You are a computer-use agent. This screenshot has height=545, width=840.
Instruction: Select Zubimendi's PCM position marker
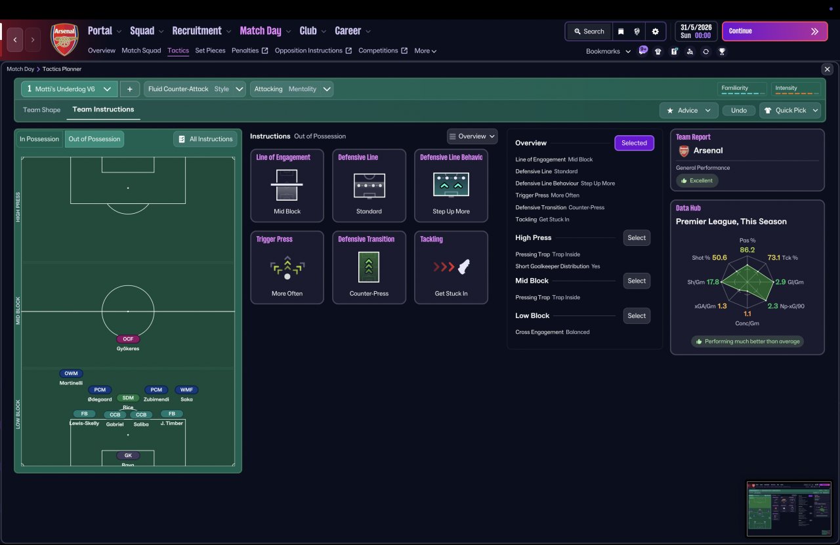coord(156,390)
